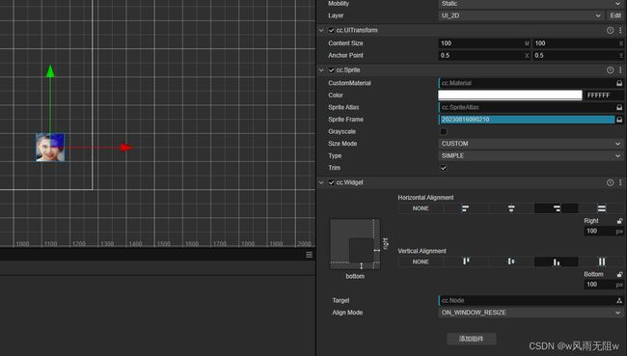
Task: Open help for cc.Sprite component
Action: (610, 70)
